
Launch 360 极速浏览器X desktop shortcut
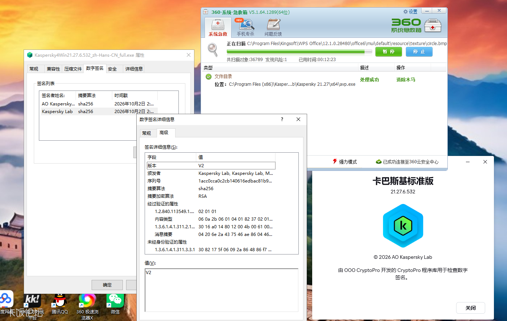click(87, 306)
